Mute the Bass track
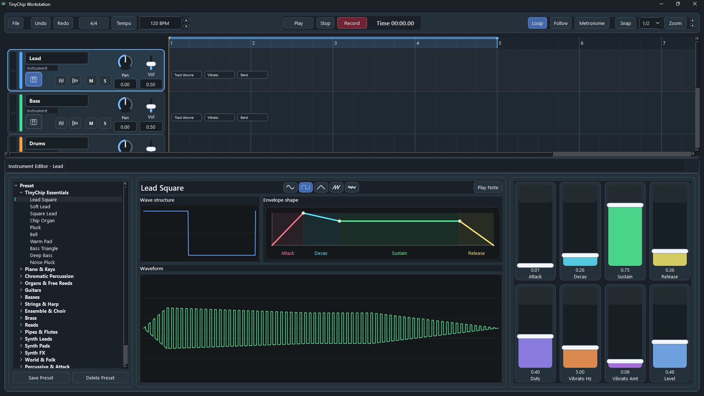 (91, 123)
